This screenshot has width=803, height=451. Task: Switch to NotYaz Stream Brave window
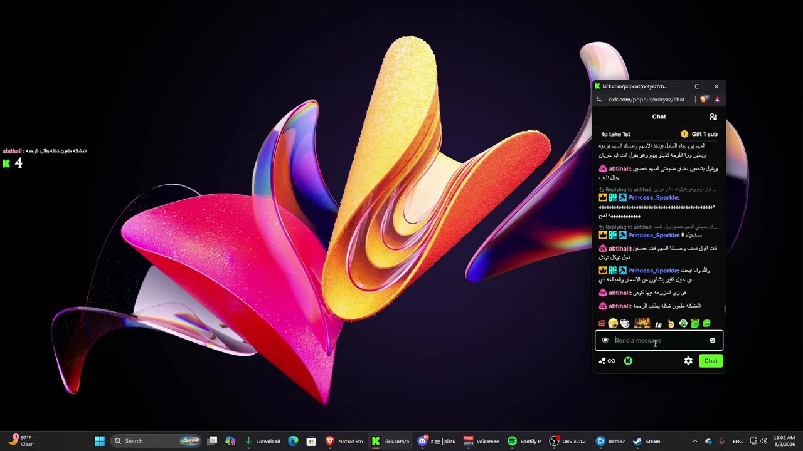coord(344,441)
